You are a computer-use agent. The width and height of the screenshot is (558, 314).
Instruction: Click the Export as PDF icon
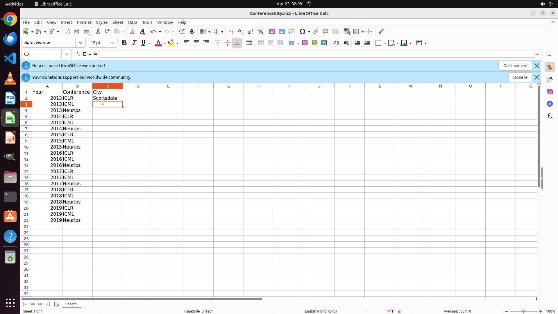point(67,31)
